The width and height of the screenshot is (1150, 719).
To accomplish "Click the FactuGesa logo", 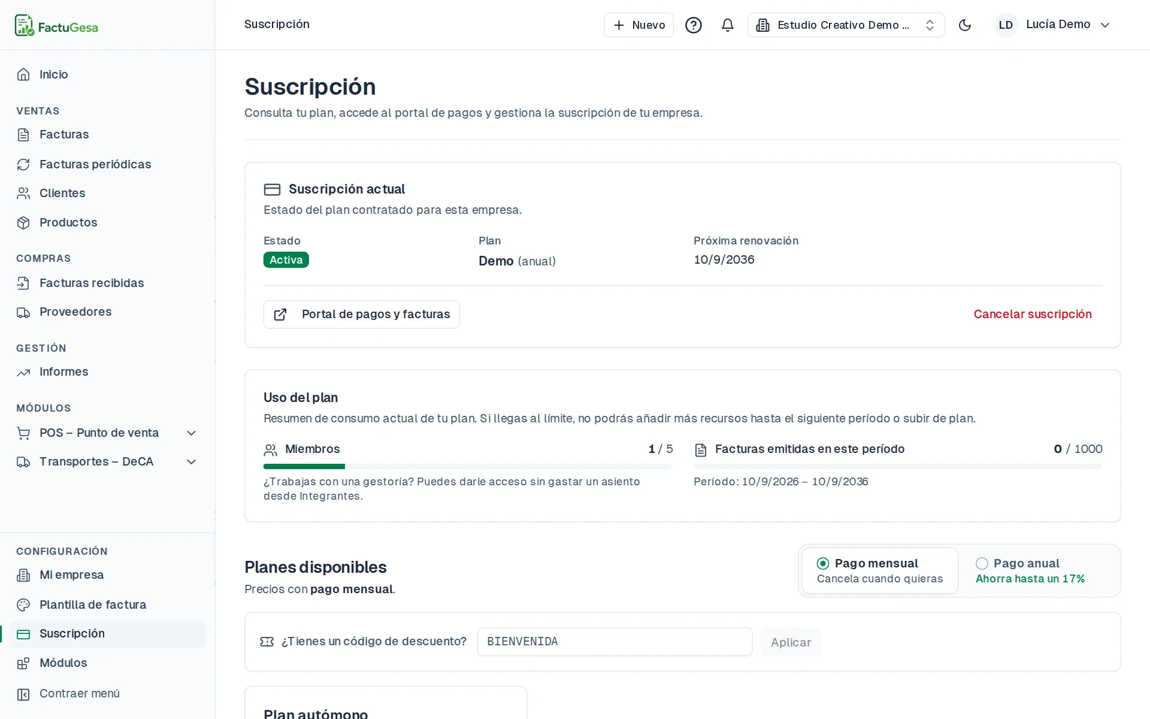I will pos(56,26).
